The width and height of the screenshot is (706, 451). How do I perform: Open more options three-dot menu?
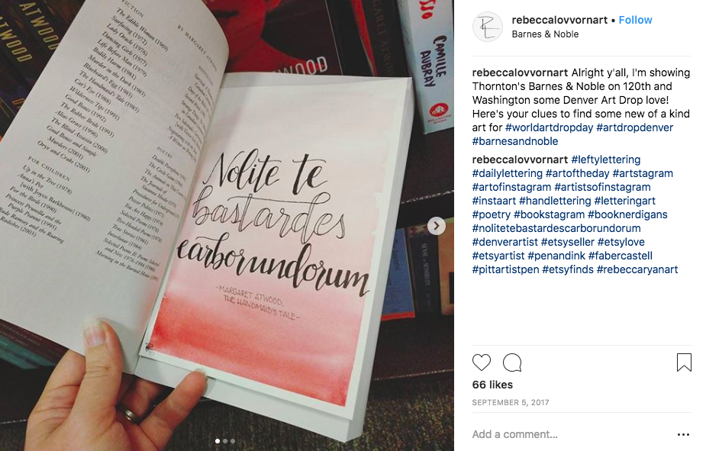pos(683,434)
